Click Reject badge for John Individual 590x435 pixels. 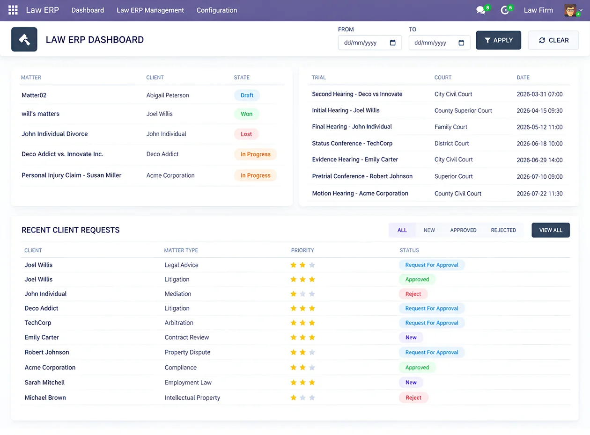(413, 294)
